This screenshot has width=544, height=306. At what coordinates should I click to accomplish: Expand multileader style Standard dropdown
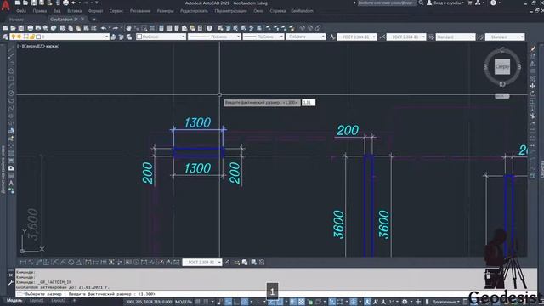pyautogui.click(x=522, y=37)
